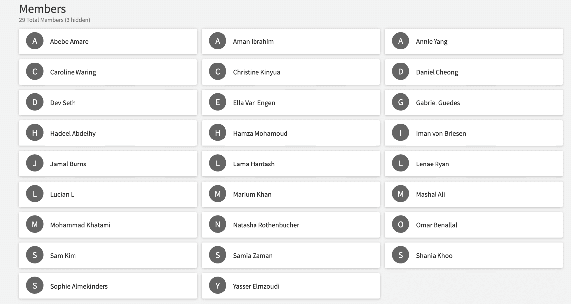Click Jamal Burns' J avatar icon
This screenshot has width=571, height=304.
coord(35,164)
